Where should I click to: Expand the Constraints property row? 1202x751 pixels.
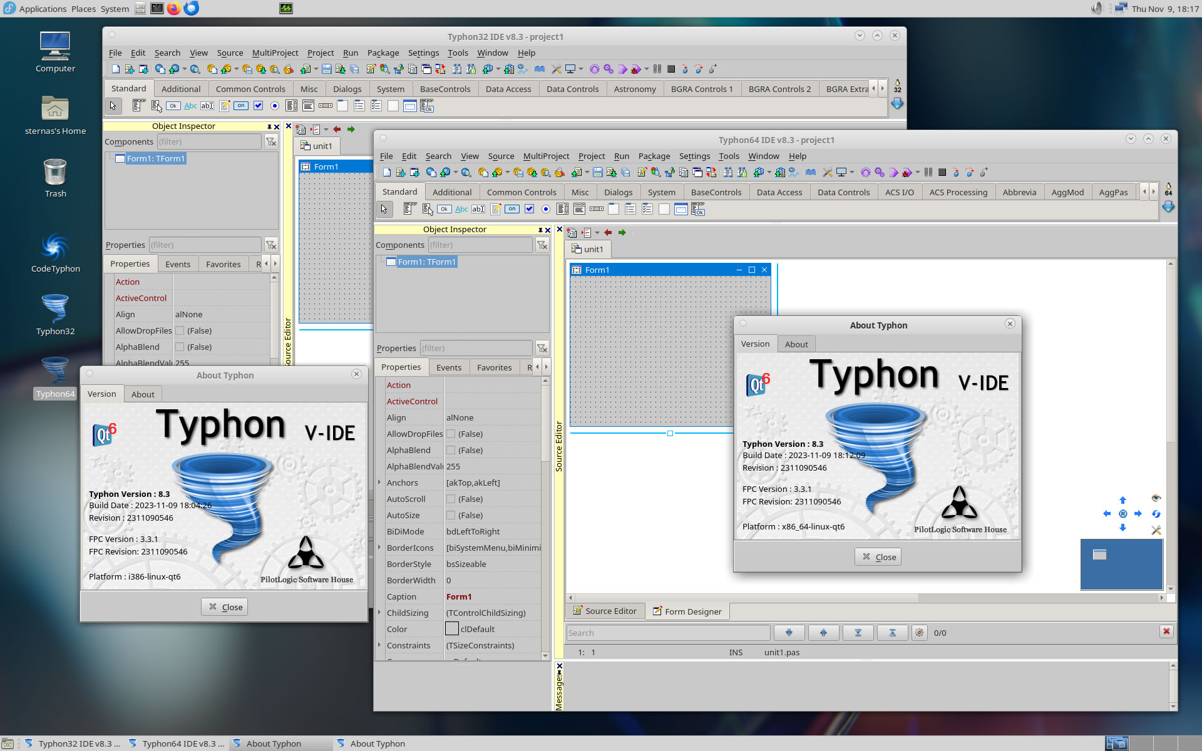(379, 645)
